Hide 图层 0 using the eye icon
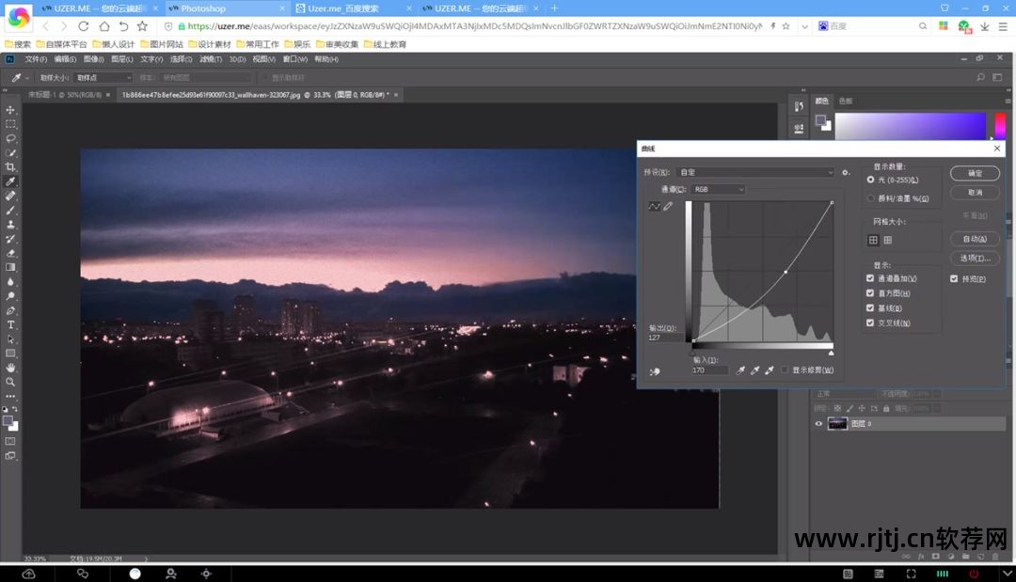The image size is (1016, 582). [818, 424]
